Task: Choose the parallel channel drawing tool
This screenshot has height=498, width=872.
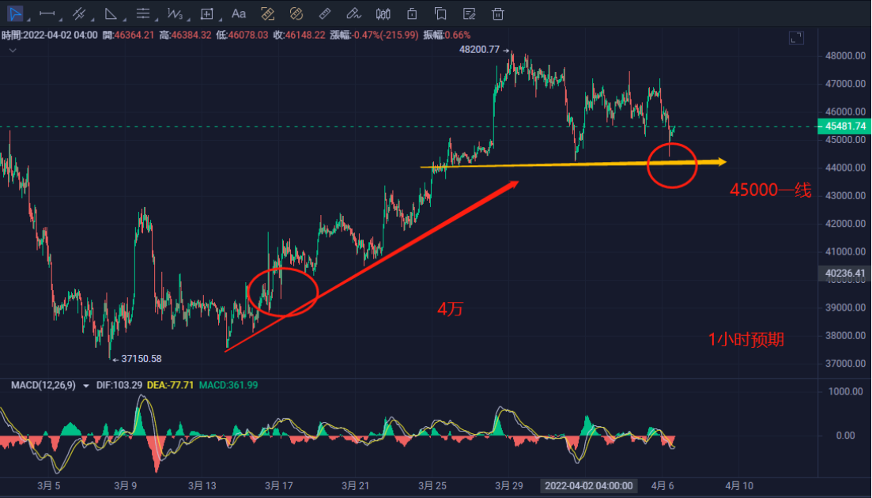Action: 79,13
